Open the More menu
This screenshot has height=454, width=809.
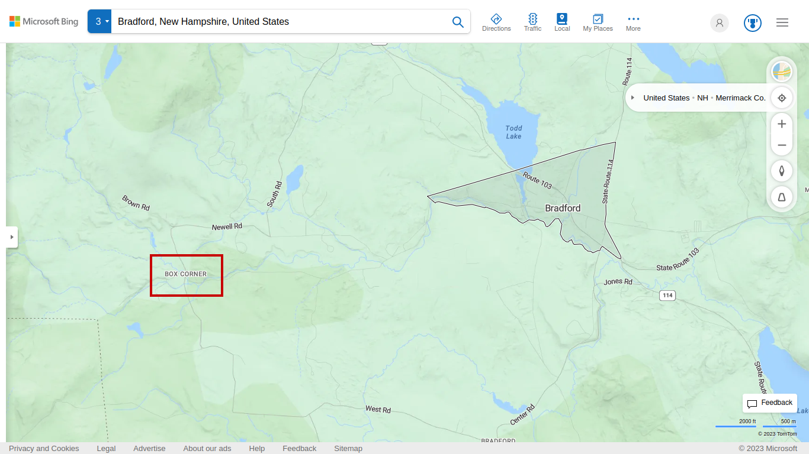[633, 22]
